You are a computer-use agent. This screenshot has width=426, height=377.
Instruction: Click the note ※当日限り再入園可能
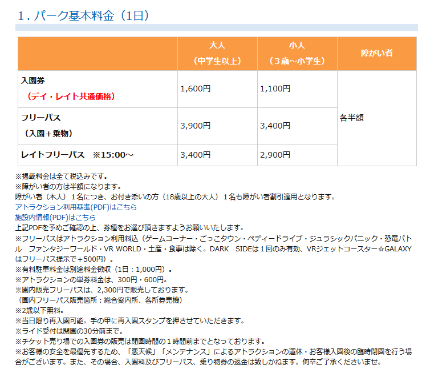click(x=131, y=321)
